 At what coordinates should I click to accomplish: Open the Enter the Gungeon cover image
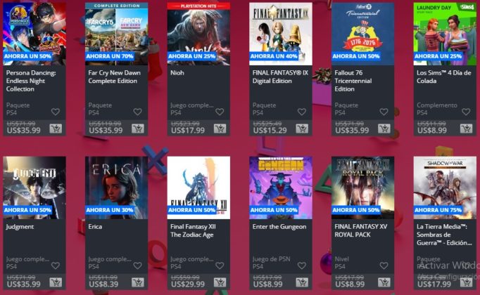(281, 188)
